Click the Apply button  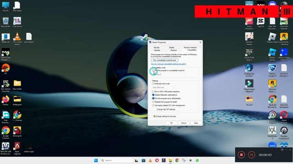click(196, 123)
